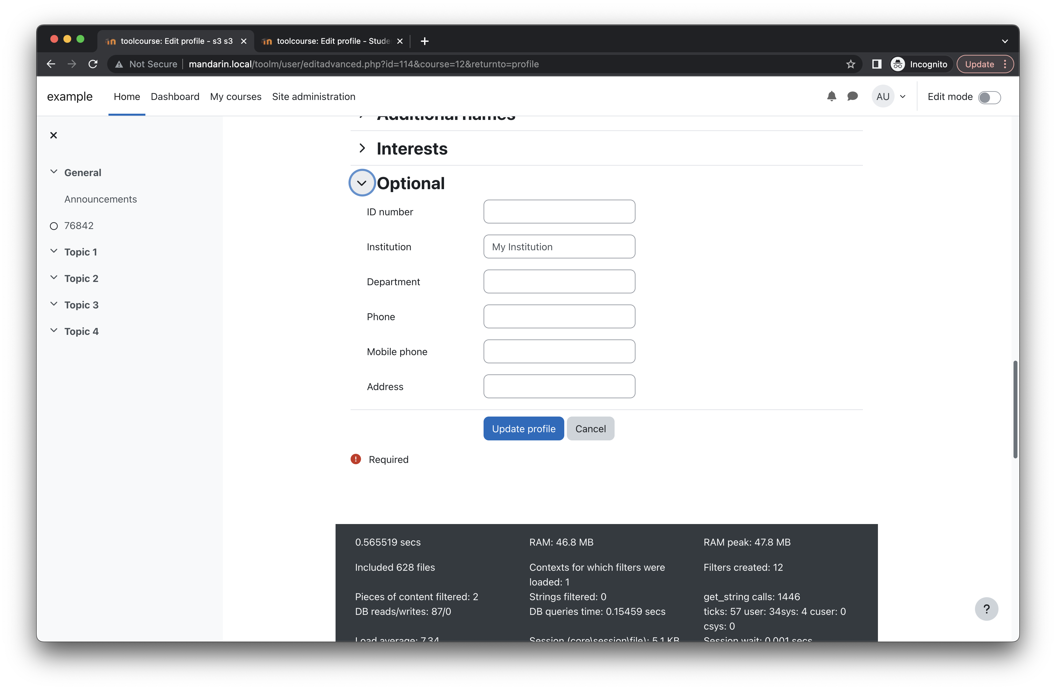Collapse the Optional section
Screen dimensions: 1056x690
(x=362, y=183)
